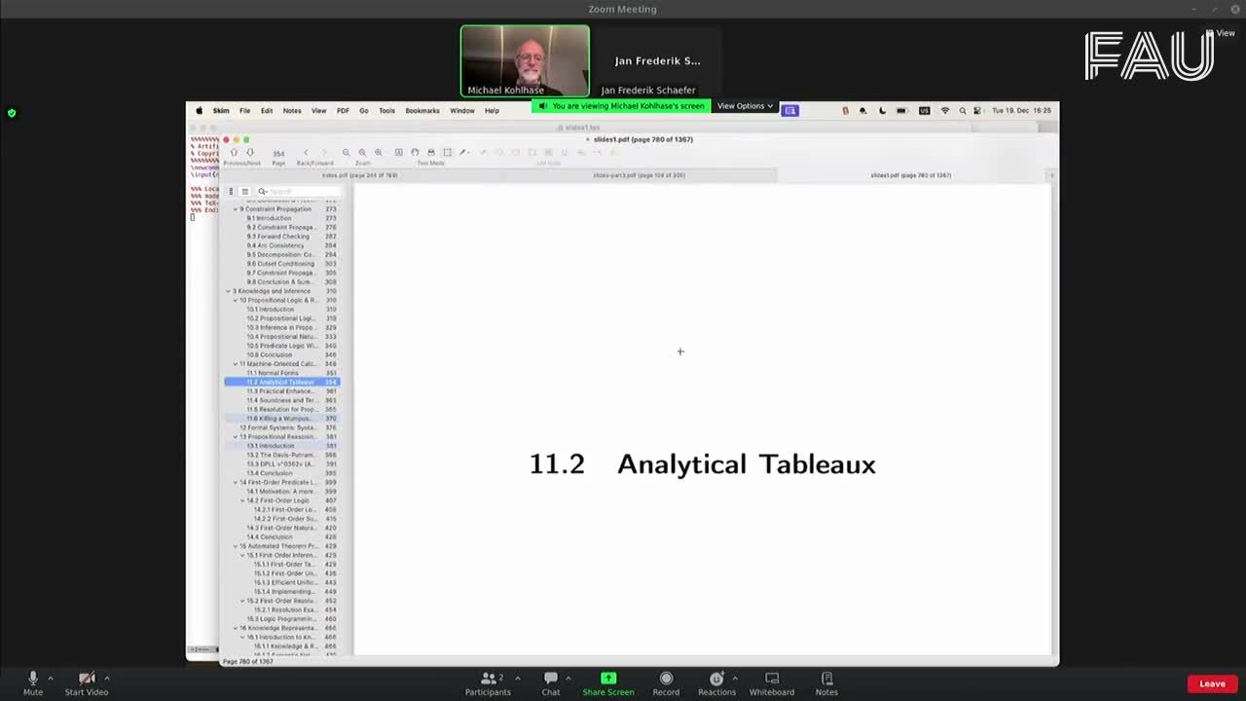
Task: Click the Zoom Out magnifier icon
Action: (x=347, y=152)
